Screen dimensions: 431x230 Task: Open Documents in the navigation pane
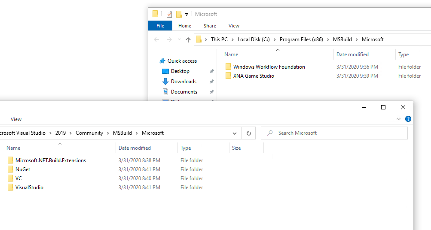pos(184,92)
